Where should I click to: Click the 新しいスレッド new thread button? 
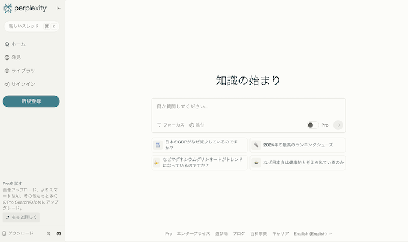(31, 26)
